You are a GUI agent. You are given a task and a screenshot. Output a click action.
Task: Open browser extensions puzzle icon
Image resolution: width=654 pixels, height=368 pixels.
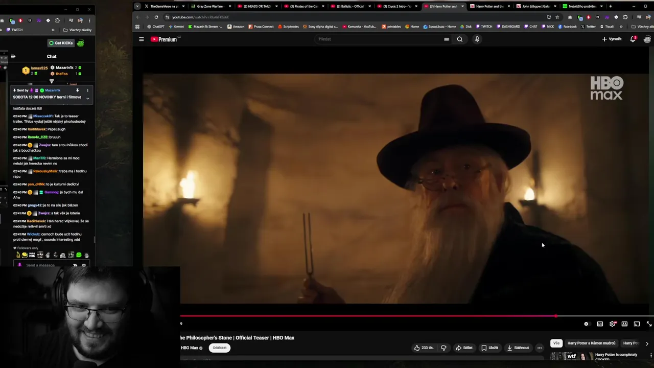[x=625, y=17]
